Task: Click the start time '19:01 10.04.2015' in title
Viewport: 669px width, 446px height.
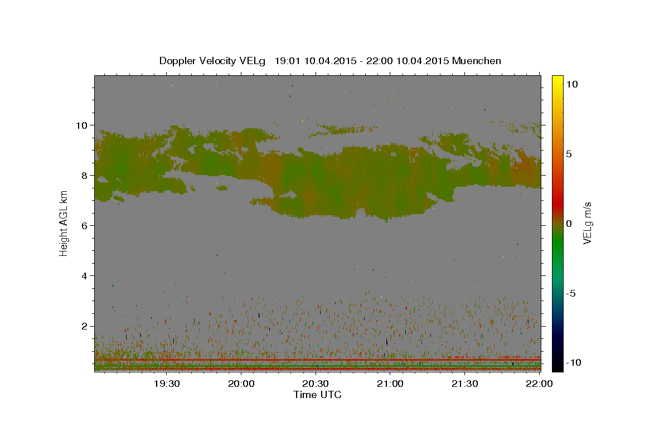Action: coord(317,61)
